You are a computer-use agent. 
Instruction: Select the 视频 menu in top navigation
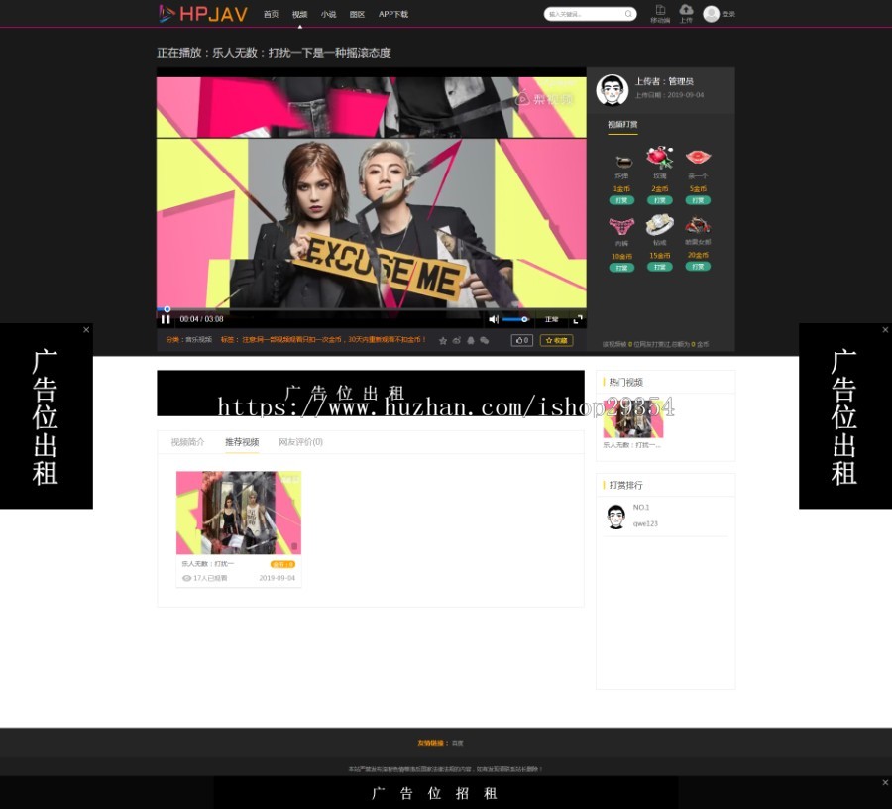pyautogui.click(x=299, y=14)
